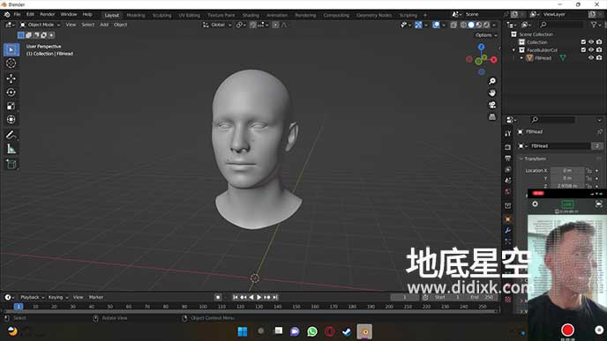Screen dimensions: 607x341
Task: Select the Transform tool
Action: click(x=11, y=120)
